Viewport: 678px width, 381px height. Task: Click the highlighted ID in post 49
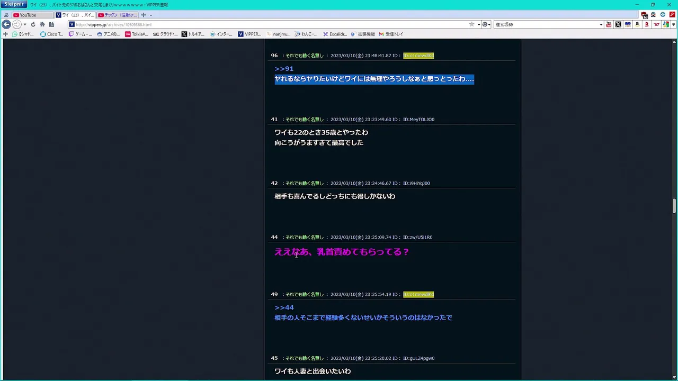click(418, 294)
